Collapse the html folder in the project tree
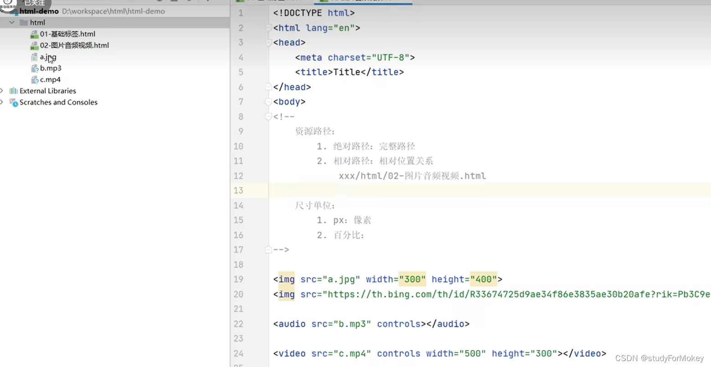711x367 pixels. click(x=11, y=22)
